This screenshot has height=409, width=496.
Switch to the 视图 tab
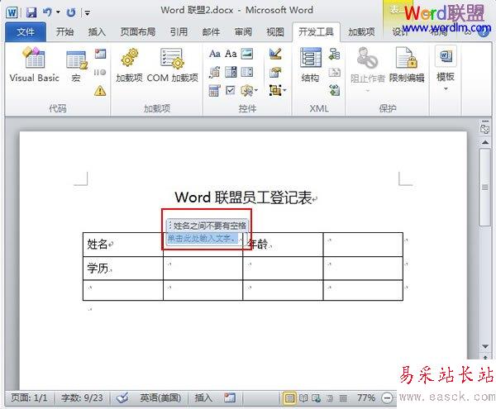pyautogui.click(x=275, y=32)
